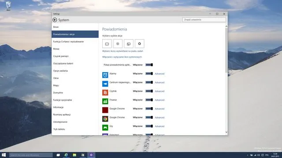This screenshot has width=282, height=158.
Task: Open the Ekran settings page
Action: [x=75, y=27]
